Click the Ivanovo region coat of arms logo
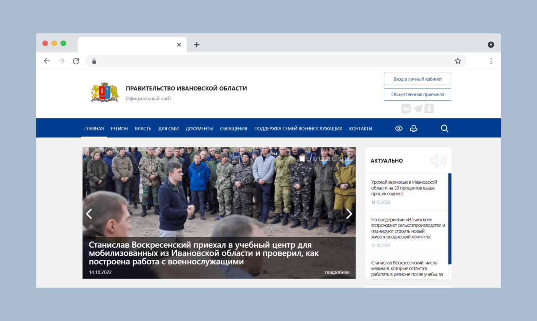The image size is (537, 321). 105,92
